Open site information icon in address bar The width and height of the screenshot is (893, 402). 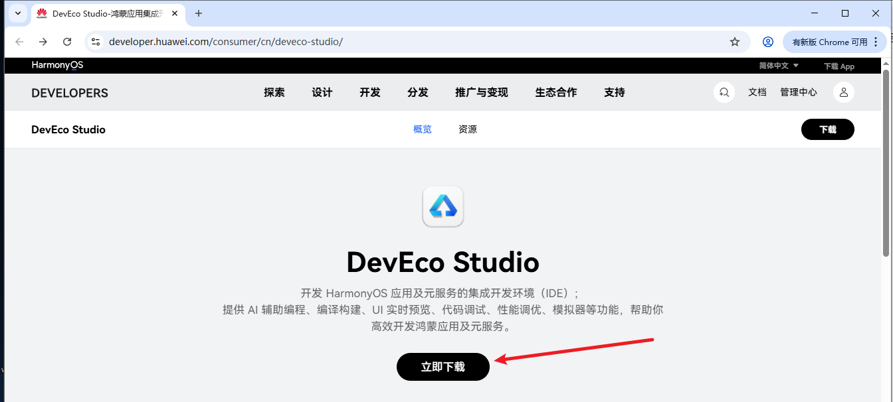[x=96, y=42]
